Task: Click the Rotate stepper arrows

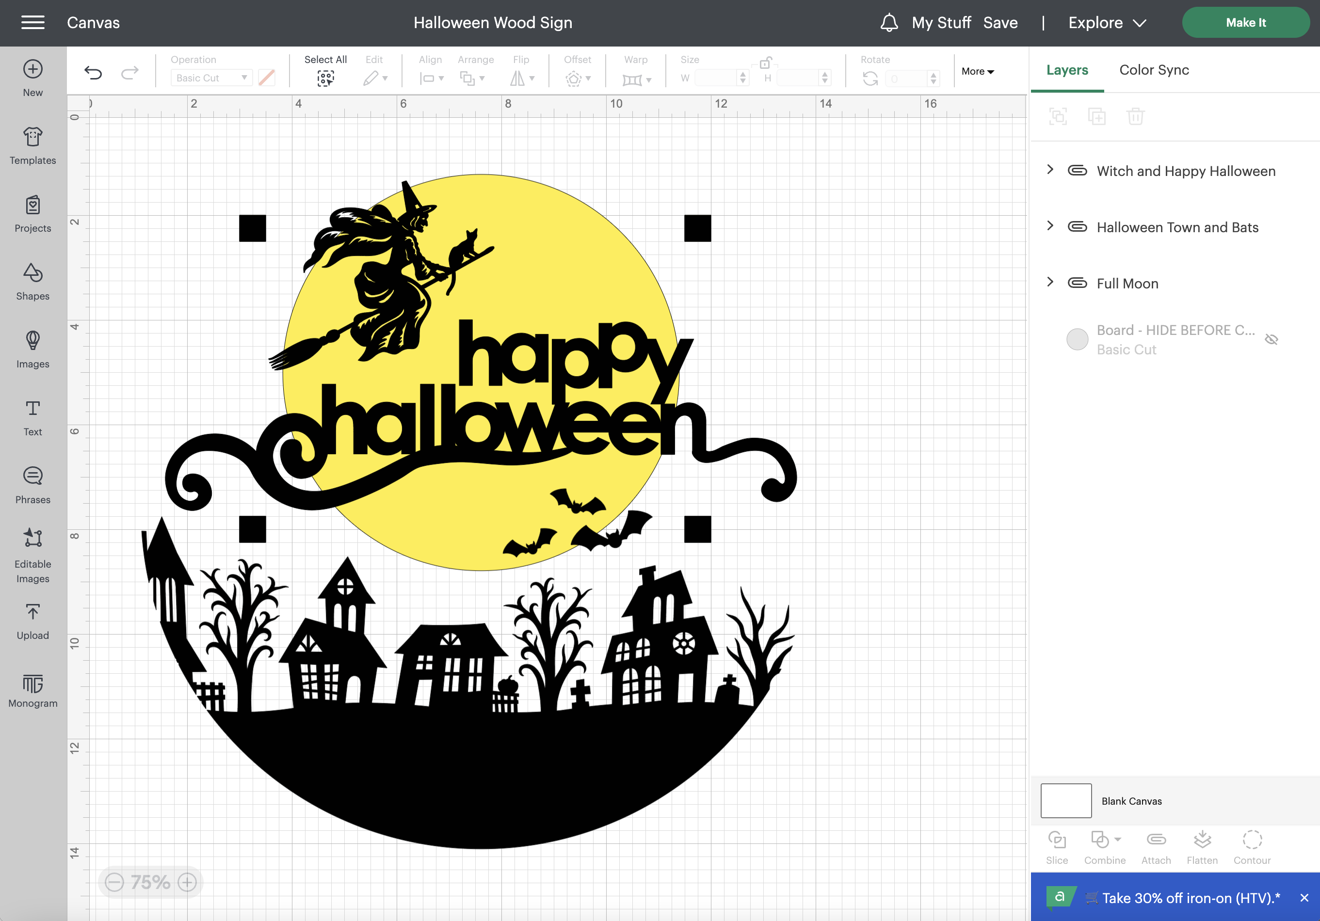Action: [x=934, y=78]
